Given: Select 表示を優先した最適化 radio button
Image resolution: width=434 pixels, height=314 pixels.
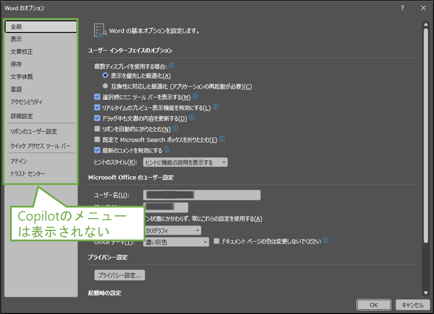Looking at the screenshot, I should [x=105, y=75].
